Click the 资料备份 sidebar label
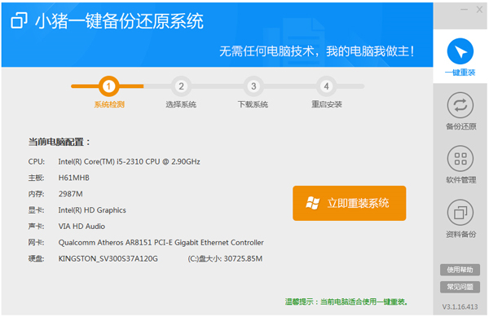The width and height of the screenshot is (489, 317). coord(461,234)
